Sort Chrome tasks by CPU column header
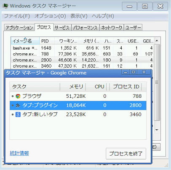The height and width of the screenshot is (170, 171). [96, 87]
